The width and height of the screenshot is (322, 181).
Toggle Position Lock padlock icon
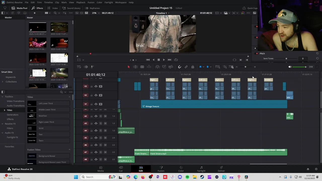193,67
